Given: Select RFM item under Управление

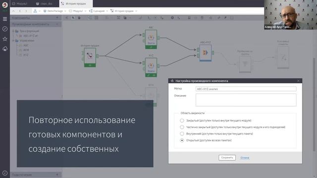Looking at the screenshot, I should tap(24, 50).
